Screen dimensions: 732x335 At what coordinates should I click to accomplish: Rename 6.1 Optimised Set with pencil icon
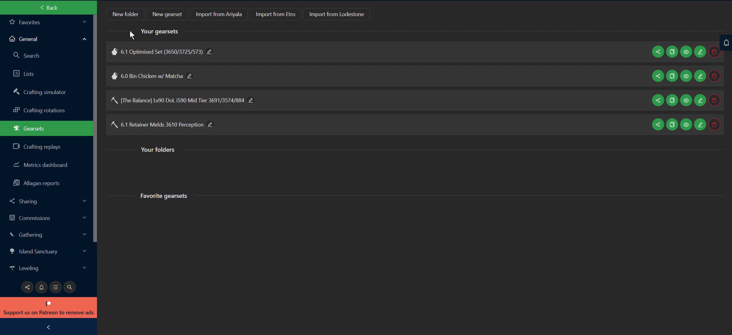[x=209, y=52]
